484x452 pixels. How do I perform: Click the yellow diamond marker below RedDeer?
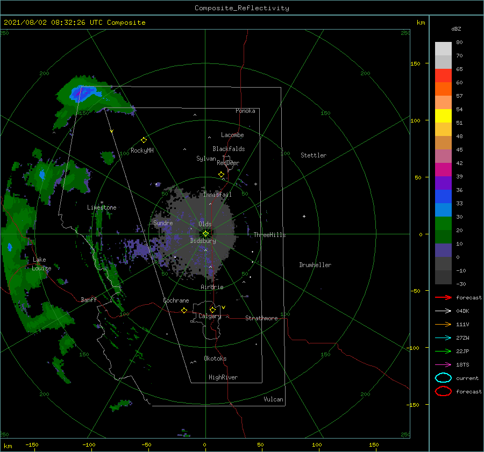click(221, 175)
